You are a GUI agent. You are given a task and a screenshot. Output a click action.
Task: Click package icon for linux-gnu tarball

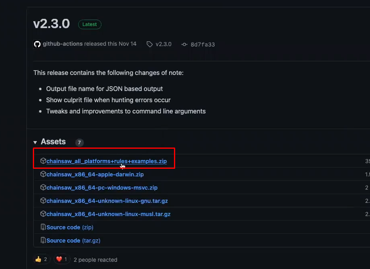coord(43,200)
